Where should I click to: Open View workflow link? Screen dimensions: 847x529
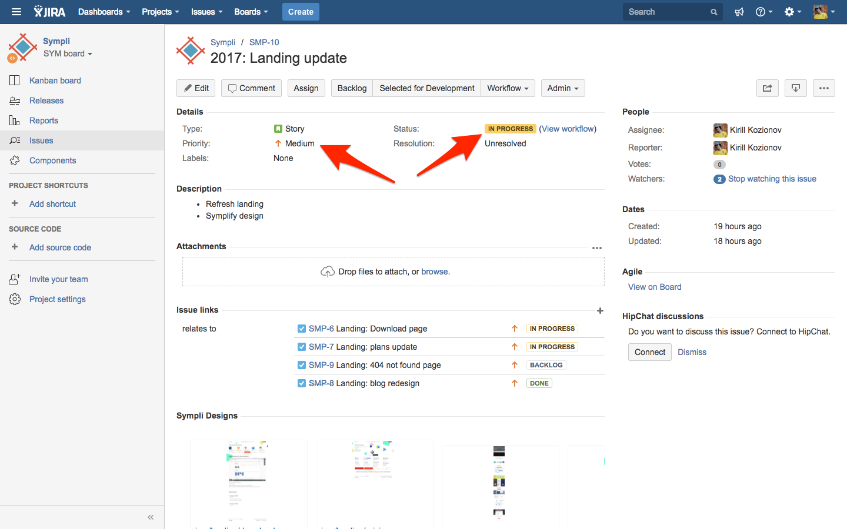(568, 129)
